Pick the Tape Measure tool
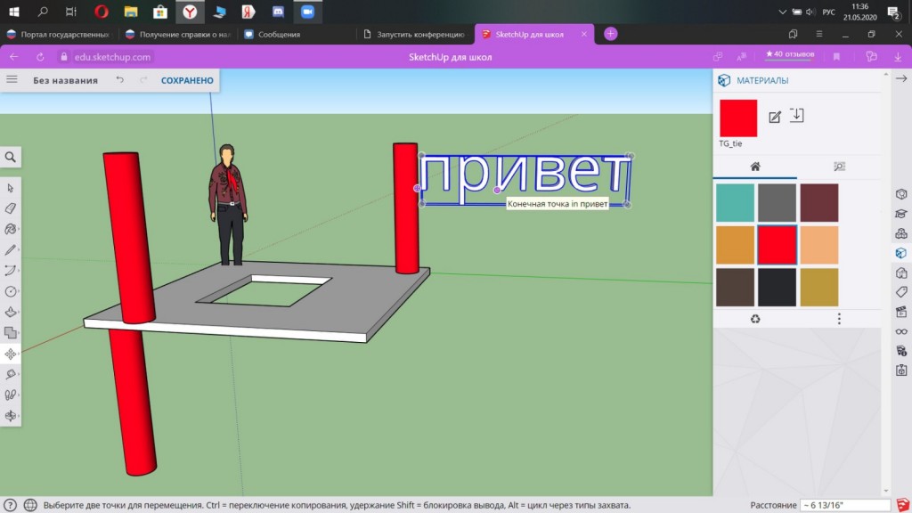 (11, 374)
